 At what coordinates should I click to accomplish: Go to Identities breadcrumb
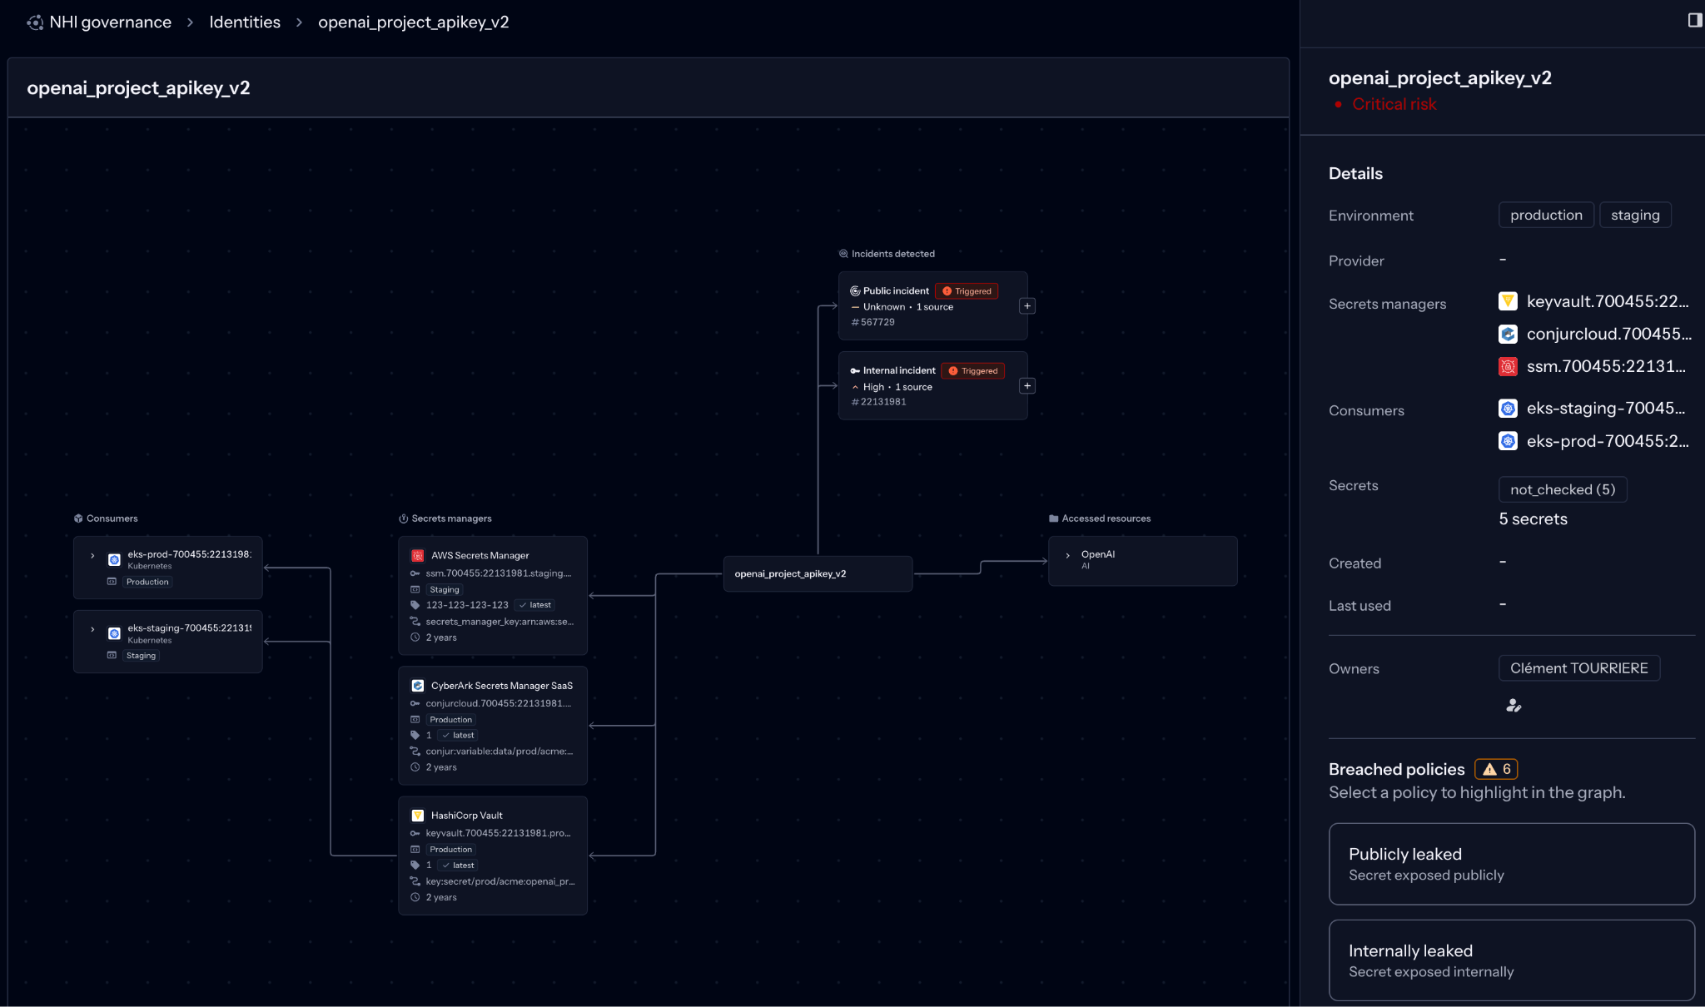tap(245, 22)
